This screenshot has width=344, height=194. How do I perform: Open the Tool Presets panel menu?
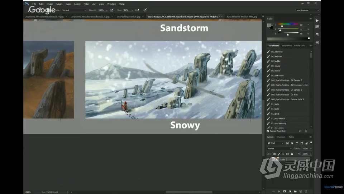[310, 46]
